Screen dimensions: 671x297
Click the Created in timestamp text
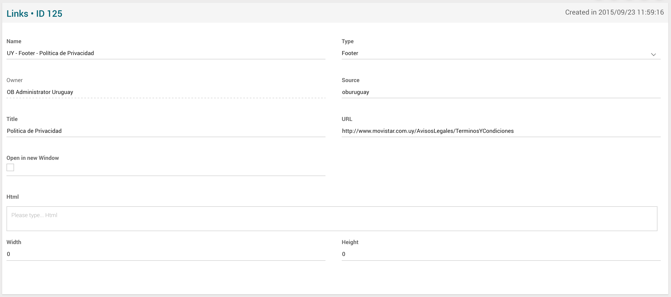pos(614,12)
